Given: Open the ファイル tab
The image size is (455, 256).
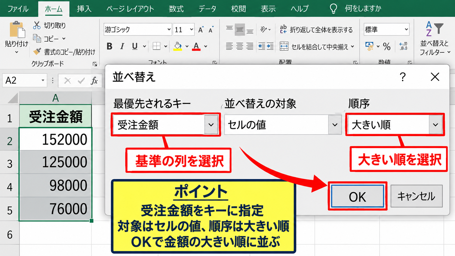Looking at the screenshot, I should 18,9.
